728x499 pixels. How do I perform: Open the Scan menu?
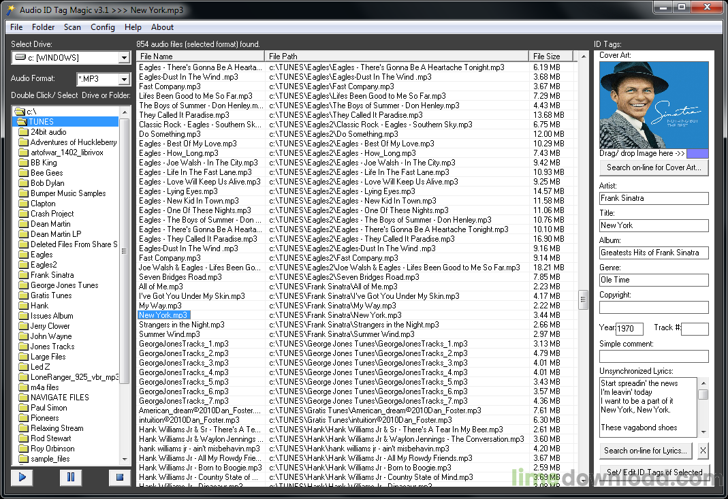72,27
